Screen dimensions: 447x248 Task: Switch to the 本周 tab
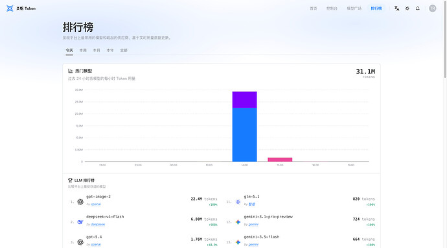point(83,50)
